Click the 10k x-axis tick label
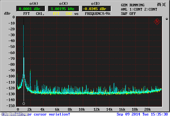 pos(82,109)
